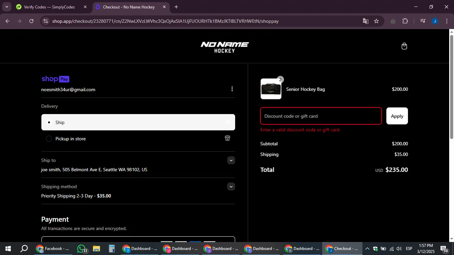Open the clock showing 1:57 PM
This screenshot has width=454, height=255.
(426, 249)
